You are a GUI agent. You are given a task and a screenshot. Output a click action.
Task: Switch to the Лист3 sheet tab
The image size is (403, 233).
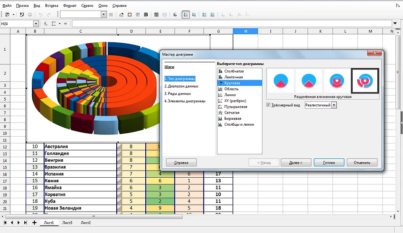point(67,223)
